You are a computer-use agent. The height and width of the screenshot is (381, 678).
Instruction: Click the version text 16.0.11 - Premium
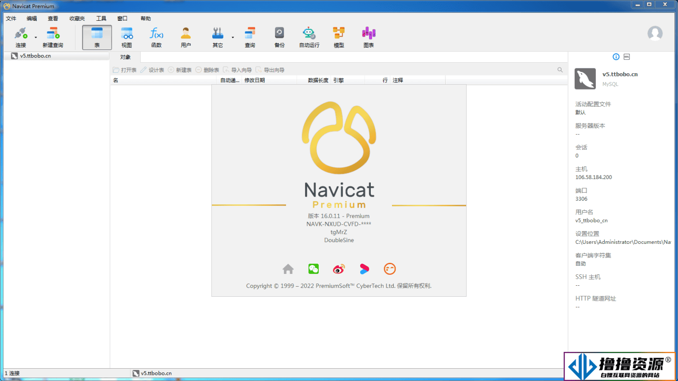click(x=339, y=216)
